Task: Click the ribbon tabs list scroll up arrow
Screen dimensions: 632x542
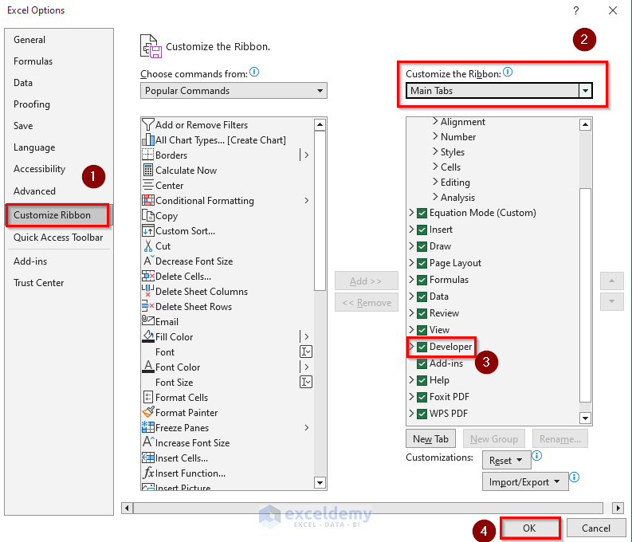Action: tap(585, 124)
